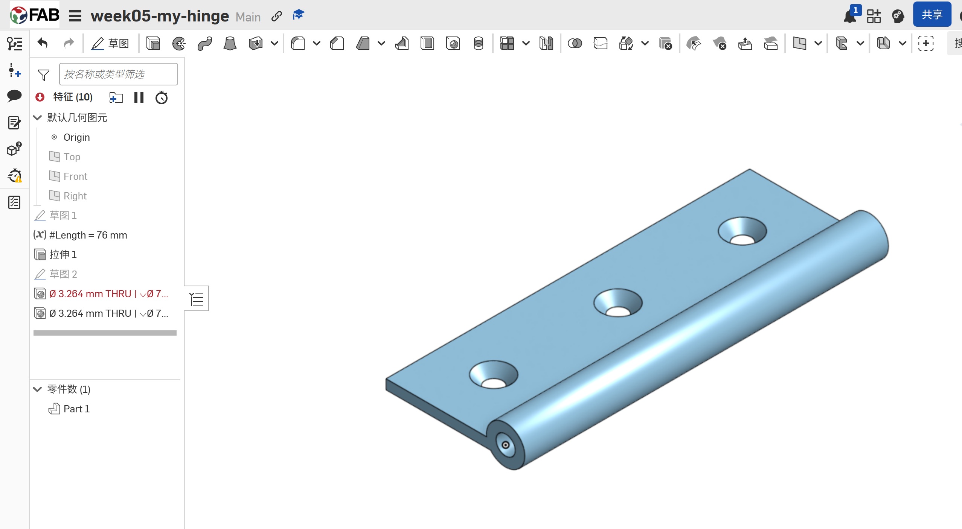
Task: Select the Sweep tool
Action: coord(204,44)
